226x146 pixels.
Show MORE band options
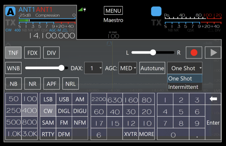tap(146, 134)
